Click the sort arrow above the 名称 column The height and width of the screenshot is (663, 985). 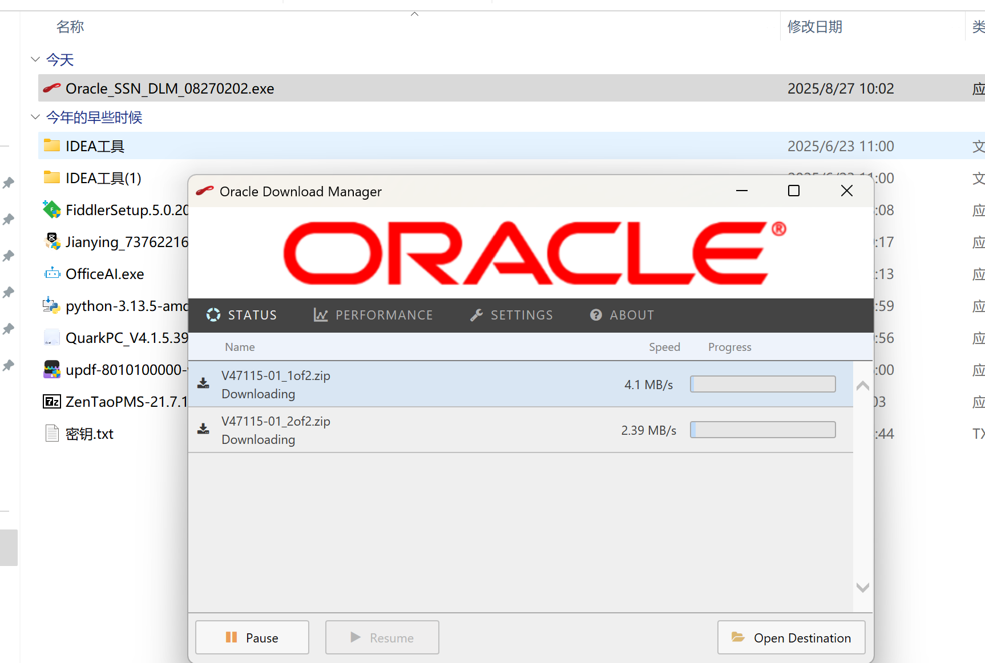415,14
